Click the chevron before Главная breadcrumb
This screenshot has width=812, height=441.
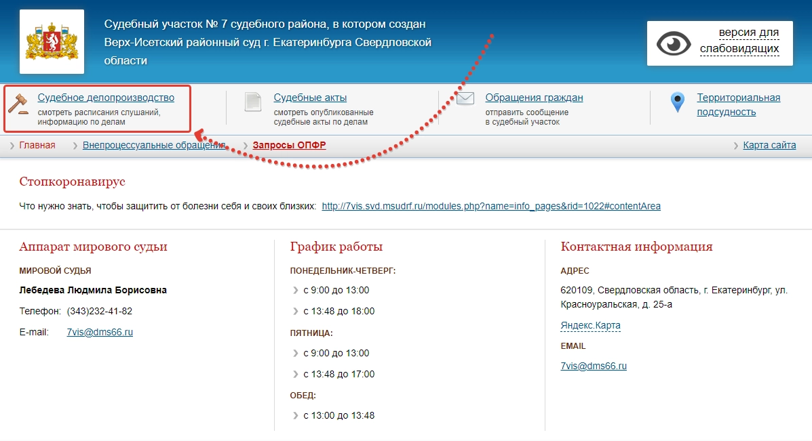point(12,146)
